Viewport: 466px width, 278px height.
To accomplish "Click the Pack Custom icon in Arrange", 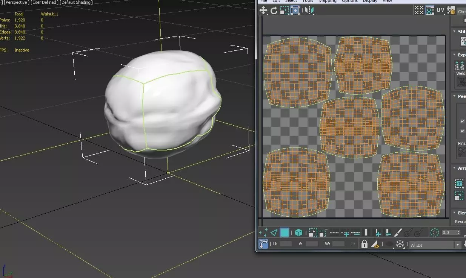I will 459,184.
